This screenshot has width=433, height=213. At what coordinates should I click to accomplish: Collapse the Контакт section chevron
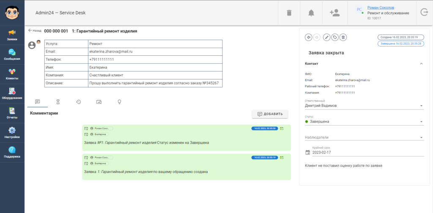[x=421, y=63]
